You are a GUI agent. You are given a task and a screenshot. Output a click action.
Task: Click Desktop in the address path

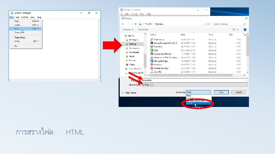(159, 24)
